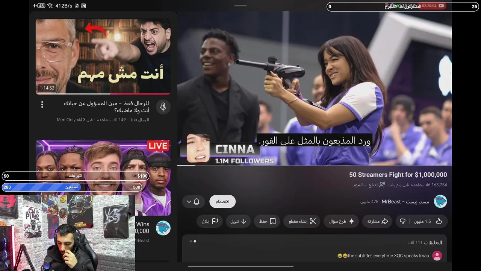The width and height of the screenshot is (481, 271).
Task: Create a clip with إنشاء مقطع scissors button
Action: [x=302, y=221]
